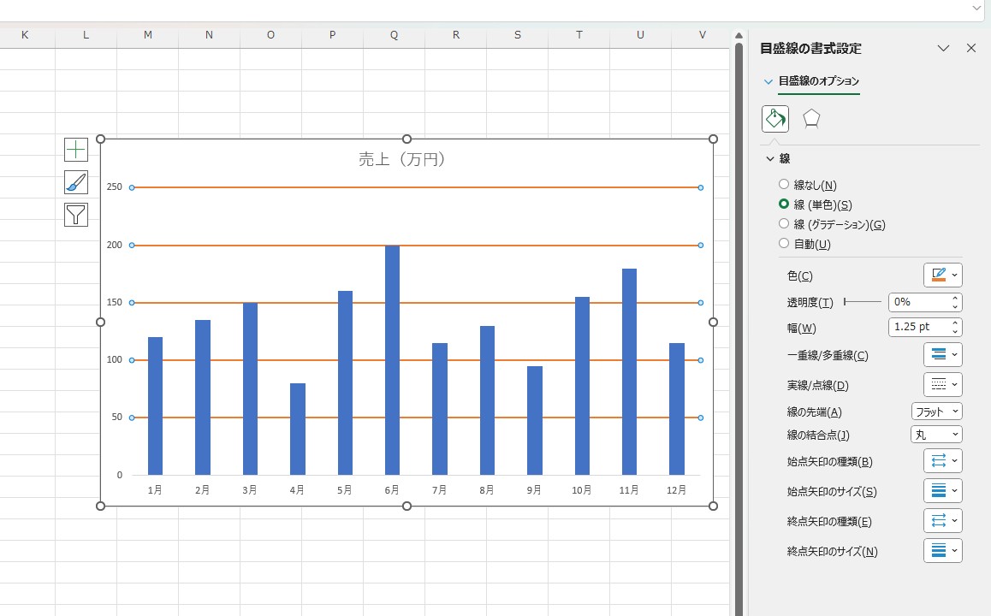Open the 一重線/多重線 compound type picker
Screen dimensions: 991x616
tap(942, 355)
